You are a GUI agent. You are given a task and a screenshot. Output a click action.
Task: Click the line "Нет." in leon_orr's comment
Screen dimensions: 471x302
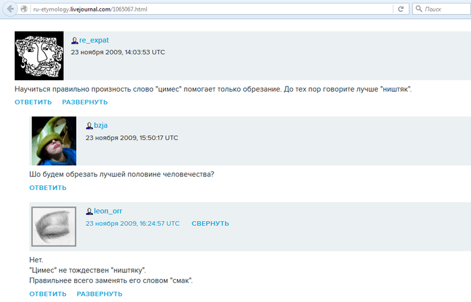click(x=36, y=260)
